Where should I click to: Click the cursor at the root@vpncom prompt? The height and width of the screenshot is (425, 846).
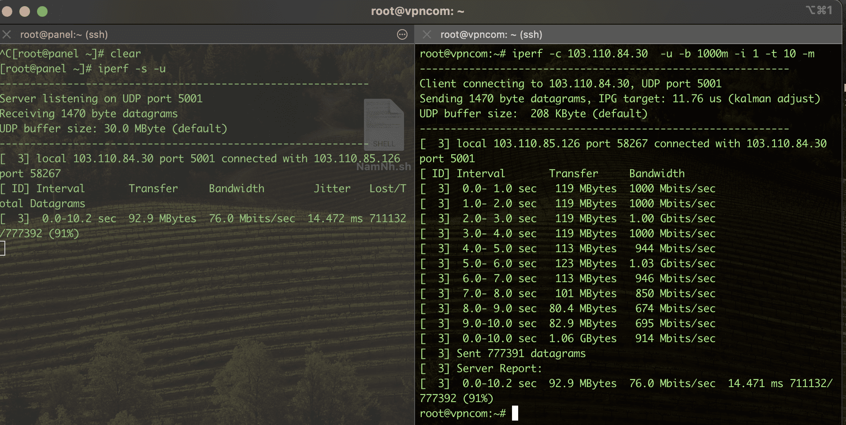(x=515, y=414)
